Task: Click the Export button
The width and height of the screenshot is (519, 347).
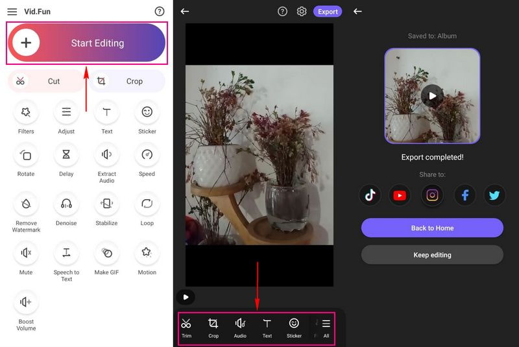Action: [x=328, y=12]
